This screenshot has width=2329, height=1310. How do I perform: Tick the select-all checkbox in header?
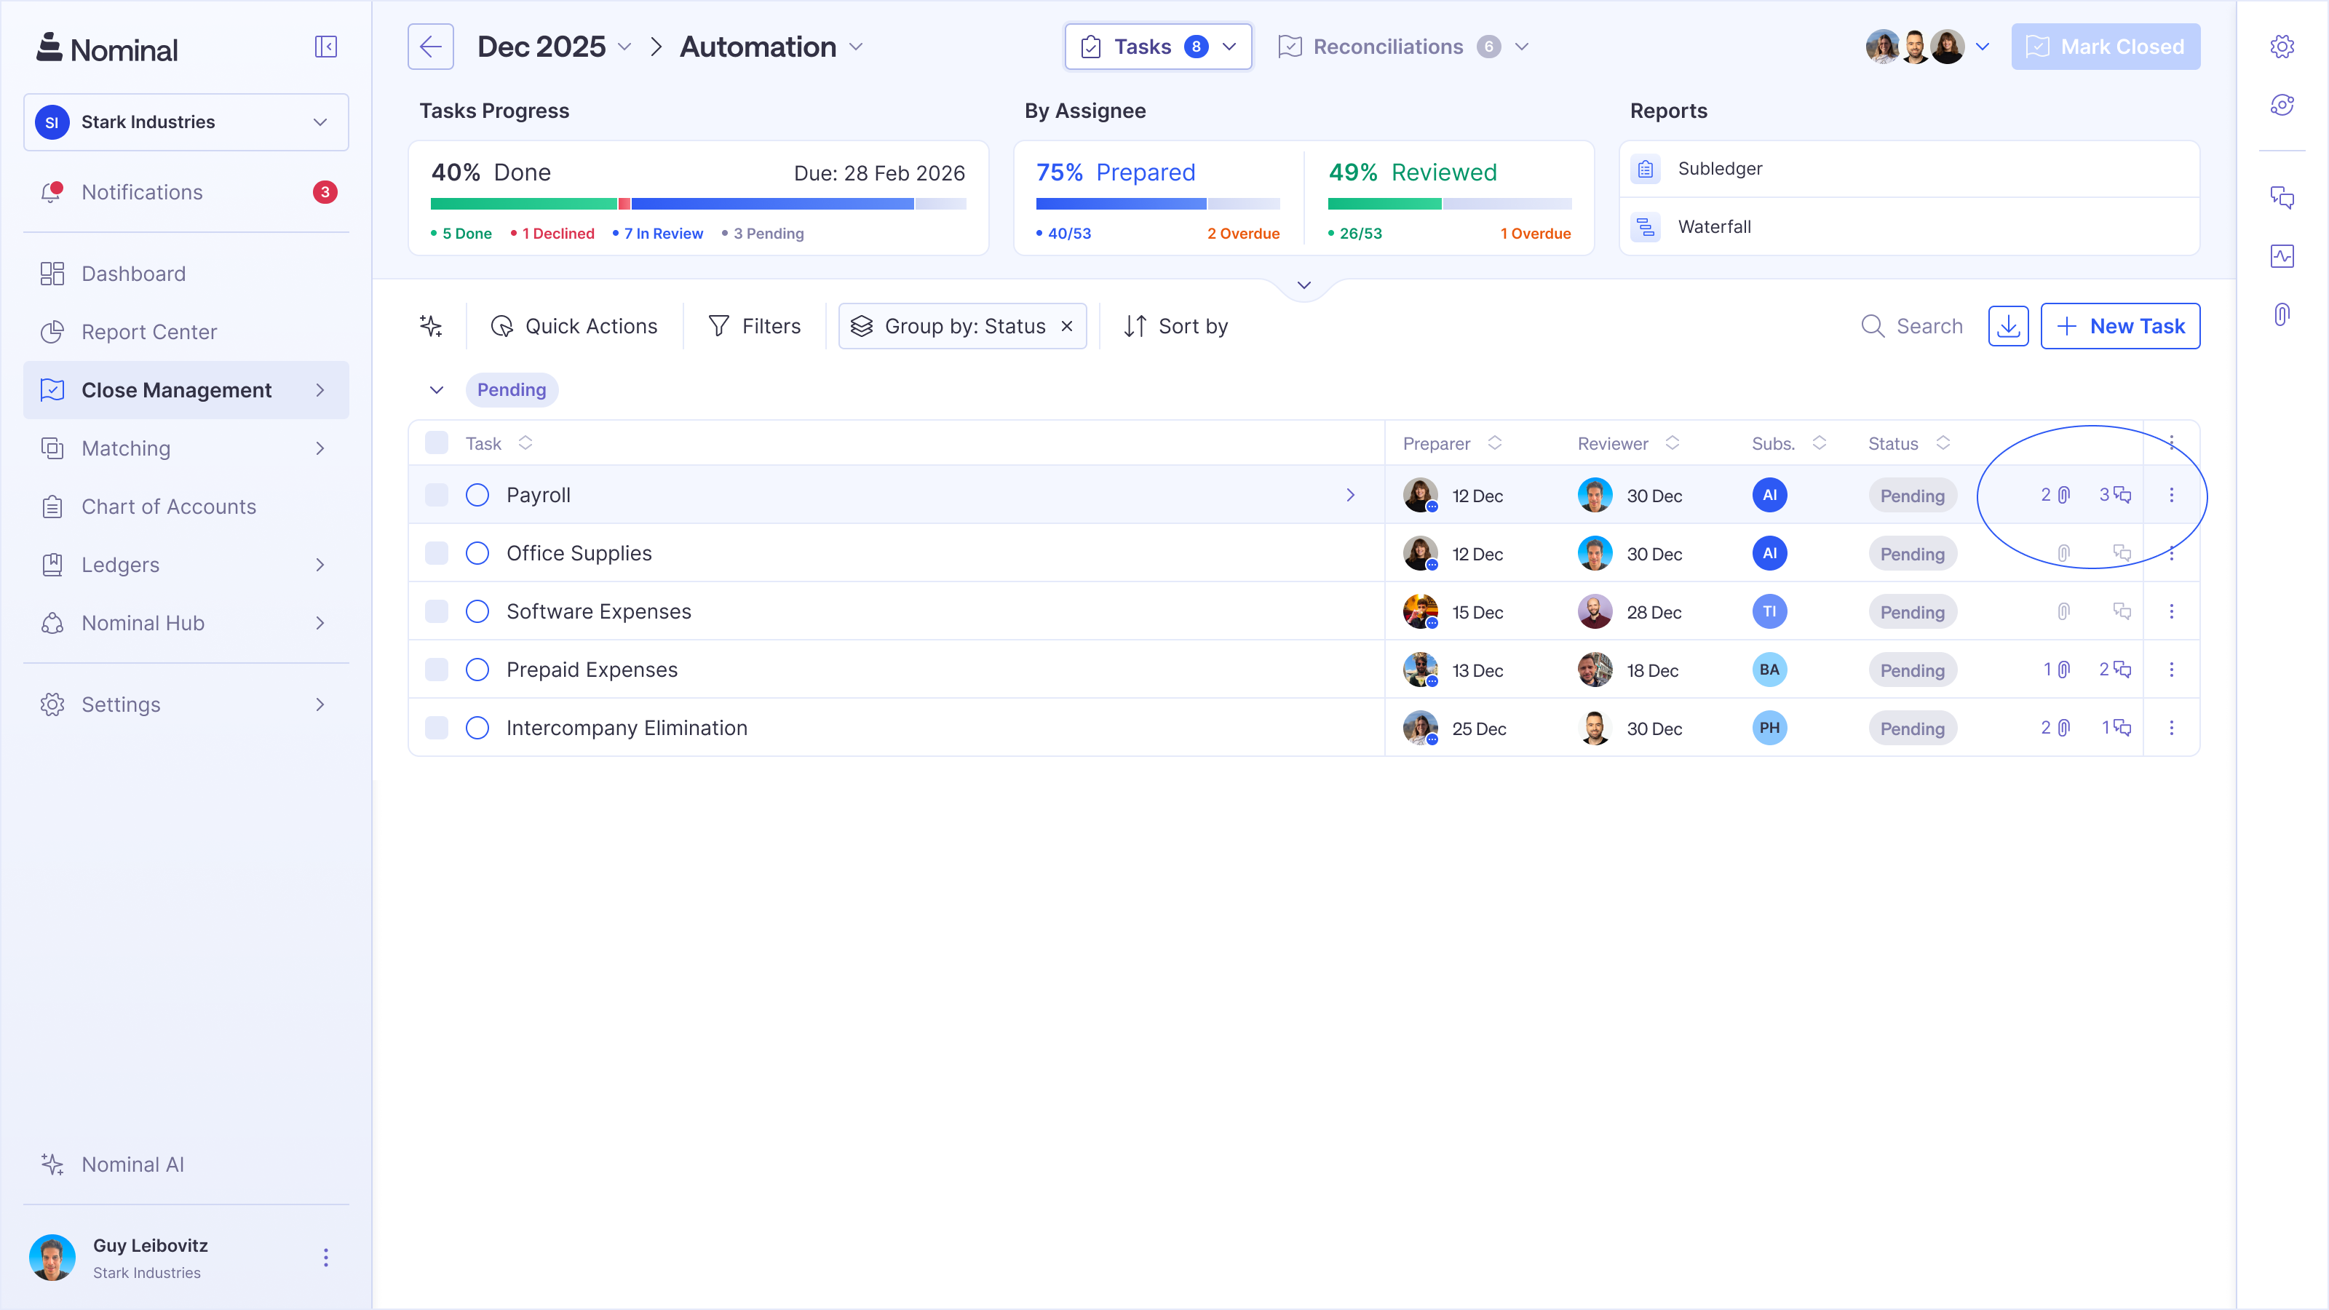tap(437, 443)
